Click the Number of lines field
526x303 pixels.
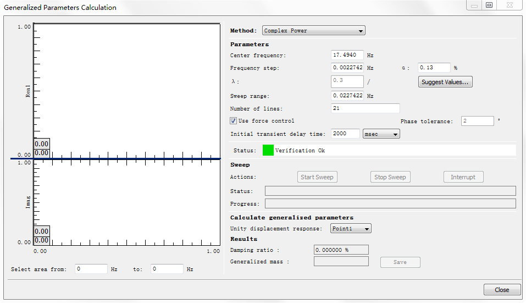[366, 108]
